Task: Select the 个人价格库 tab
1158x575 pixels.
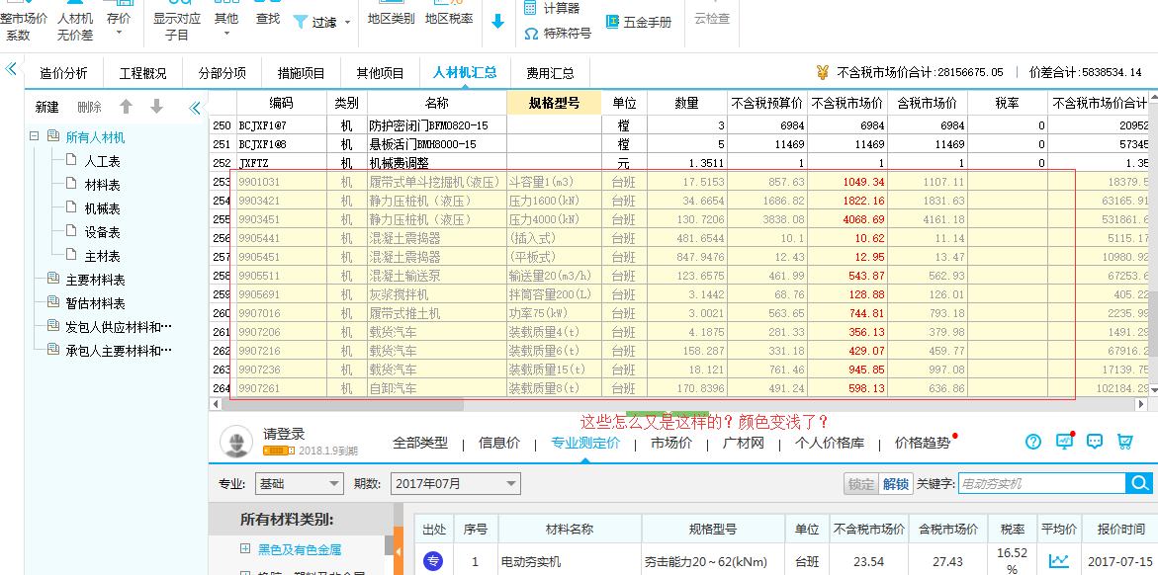Action: (x=830, y=443)
